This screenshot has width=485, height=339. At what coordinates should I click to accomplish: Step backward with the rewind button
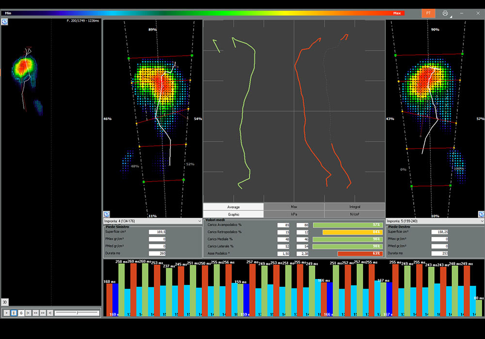click(x=35, y=313)
